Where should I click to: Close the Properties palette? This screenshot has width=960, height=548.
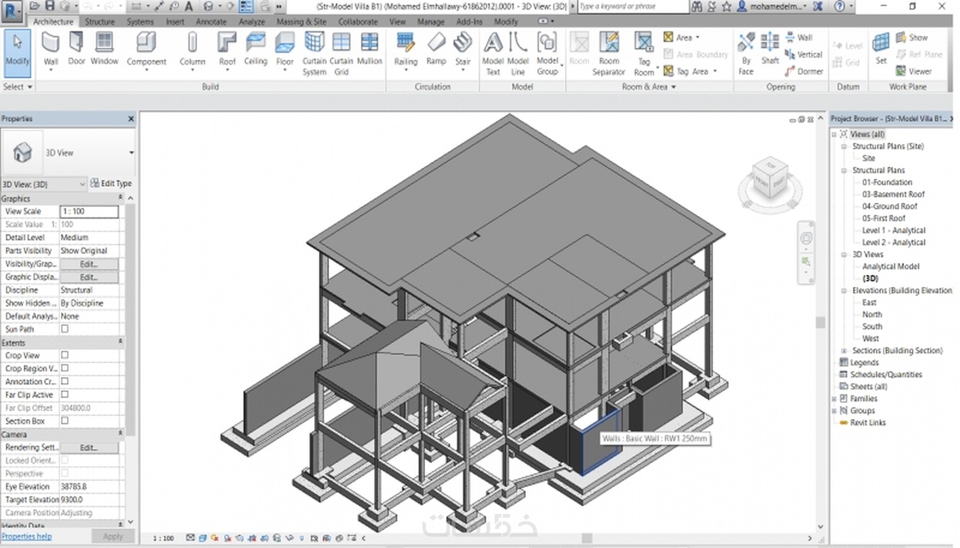tap(131, 119)
